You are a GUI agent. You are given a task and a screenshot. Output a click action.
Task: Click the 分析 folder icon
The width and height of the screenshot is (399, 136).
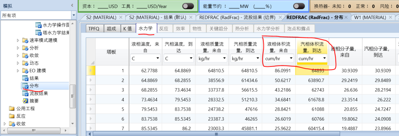[25, 48]
